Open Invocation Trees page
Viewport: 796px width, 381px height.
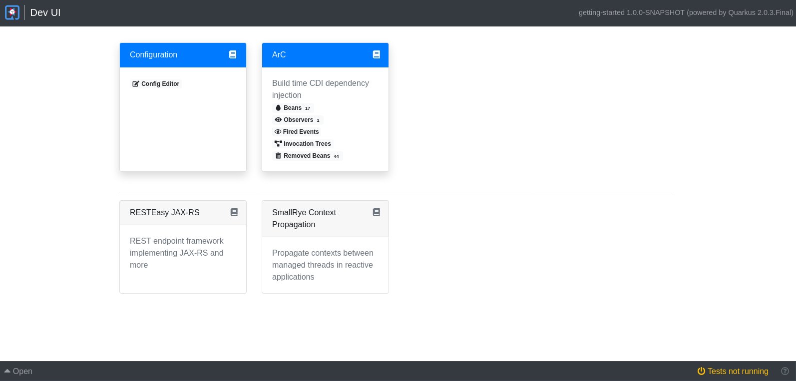click(307, 144)
